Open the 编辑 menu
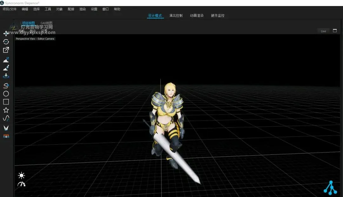Image resolution: width=343 pixels, height=197 pixels. pos(25,9)
